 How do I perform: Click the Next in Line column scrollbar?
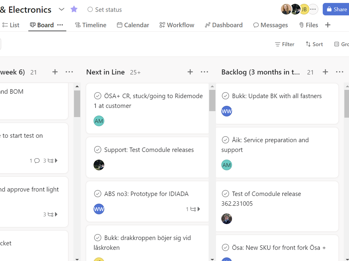212,101
